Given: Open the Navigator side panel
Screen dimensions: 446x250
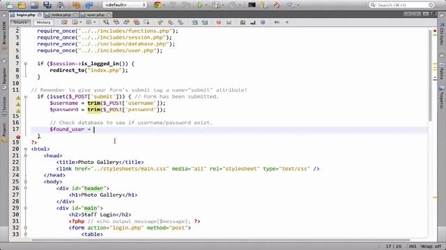Looking at the screenshot, I should pos(4,78).
